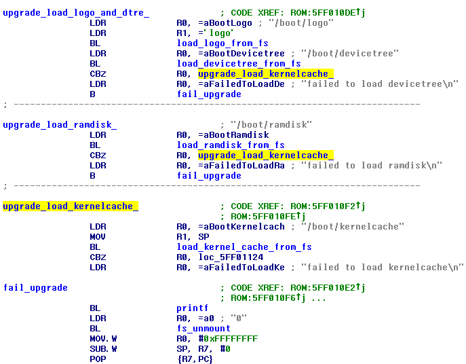466x364 pixels.
Task: Click the SUB.W mnemonic
Action: (x=103, y=349)
